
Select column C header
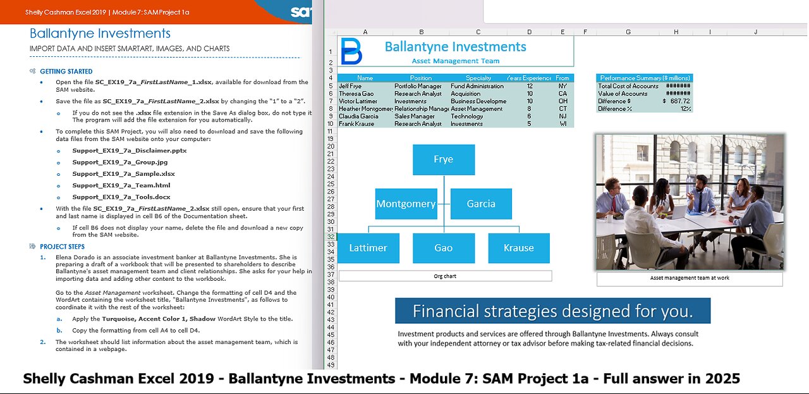(x=478, y=32)
